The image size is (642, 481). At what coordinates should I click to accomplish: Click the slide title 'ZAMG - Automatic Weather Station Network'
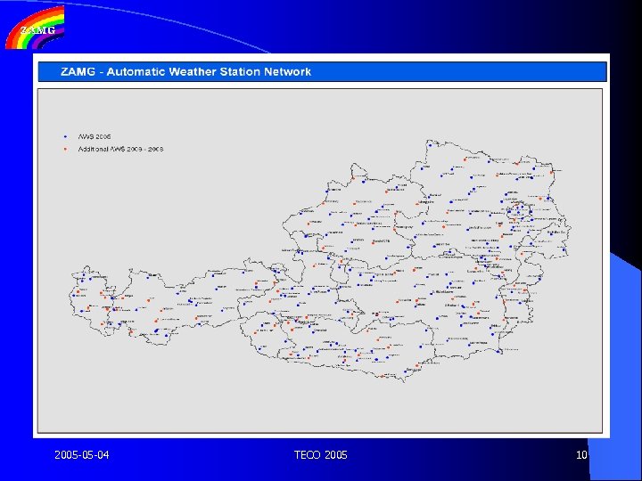(x=185, y=72)
